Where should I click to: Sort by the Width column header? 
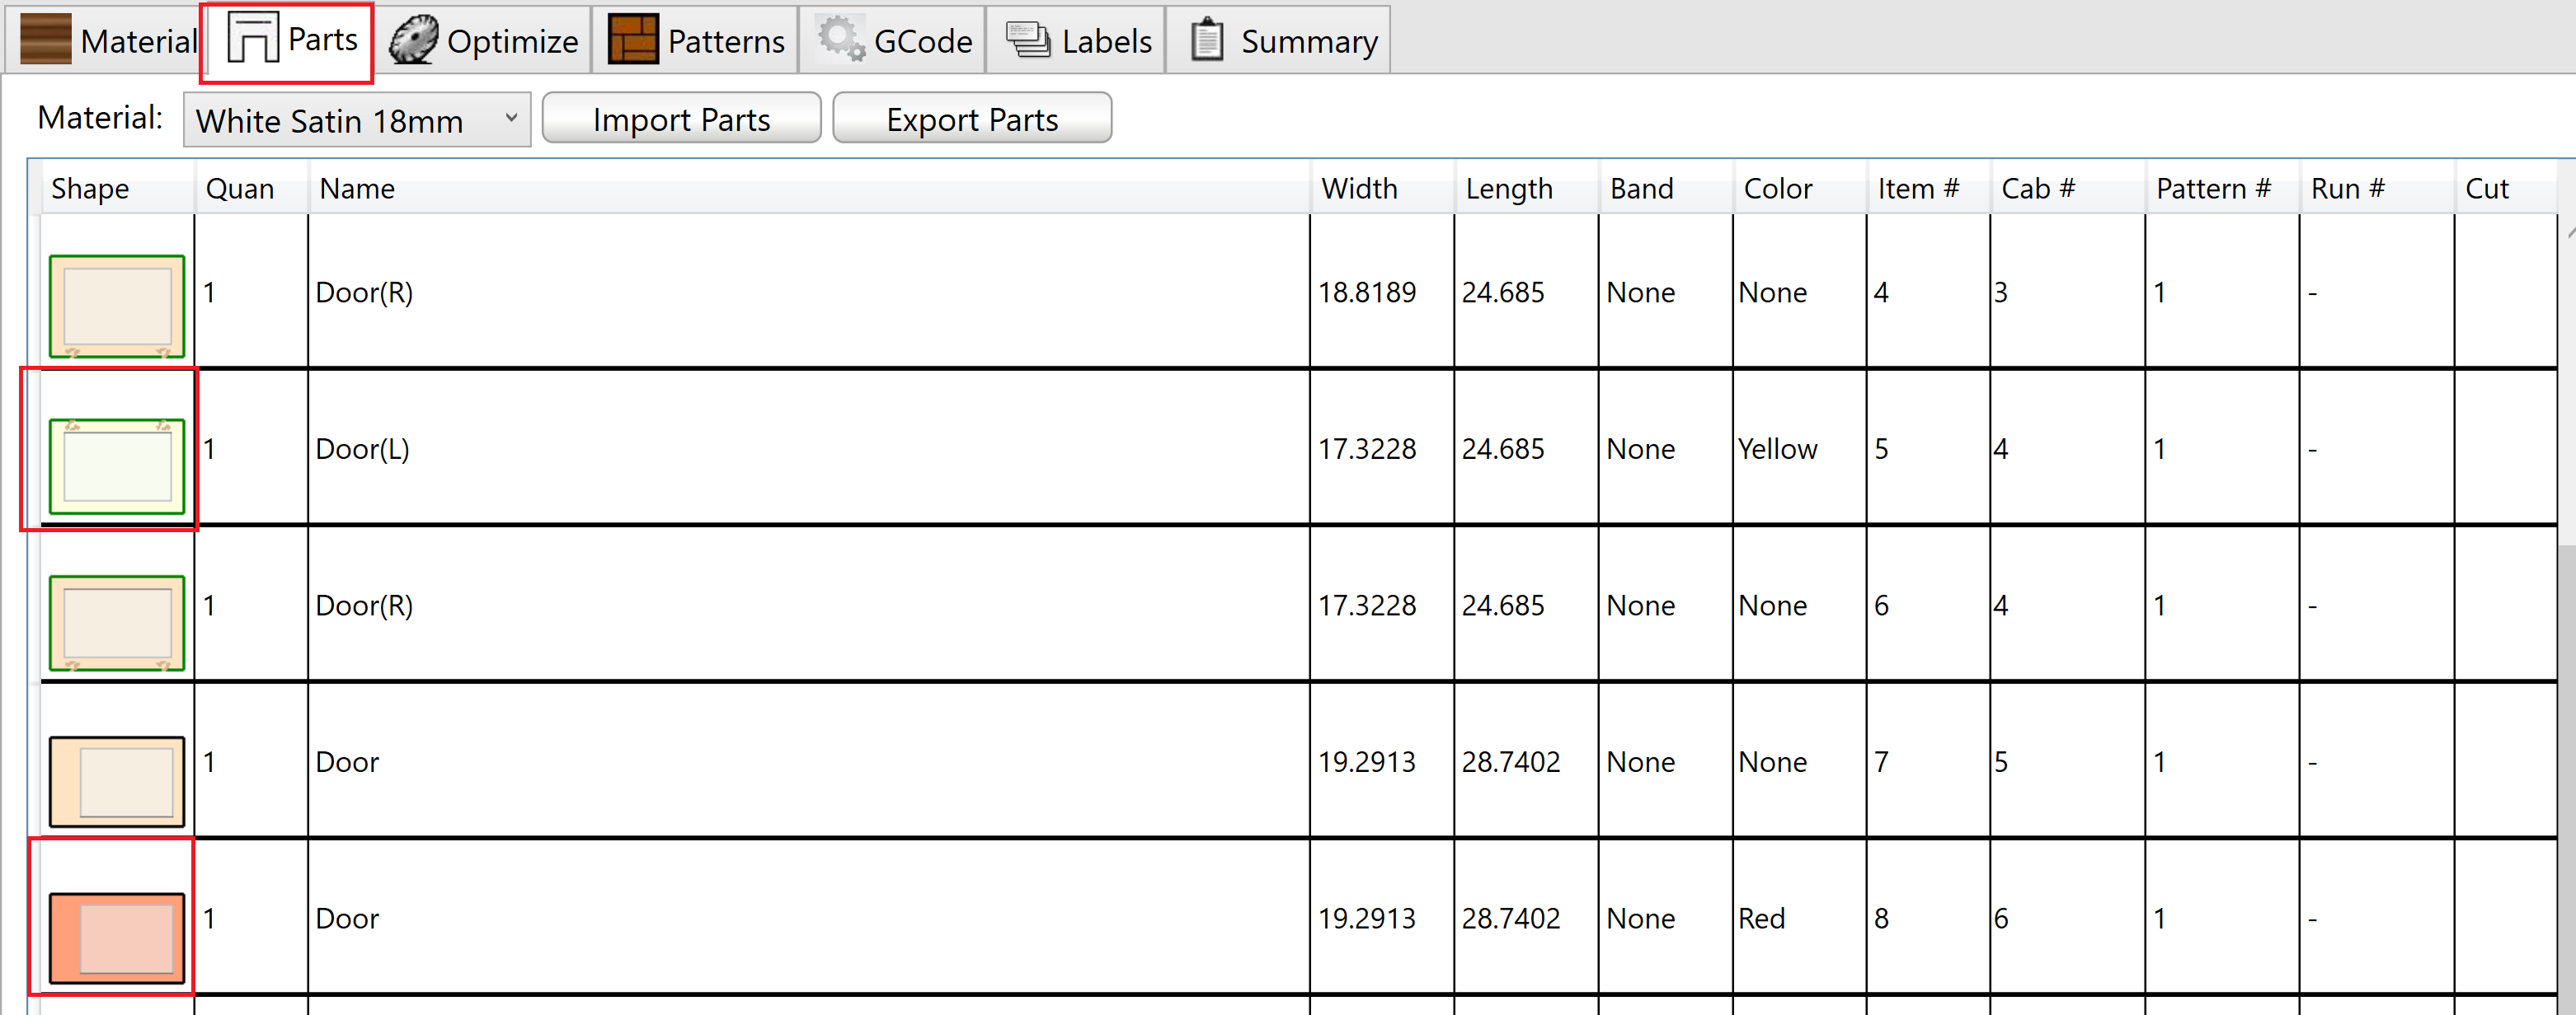pyautogui.click(x=1359, y=188)
